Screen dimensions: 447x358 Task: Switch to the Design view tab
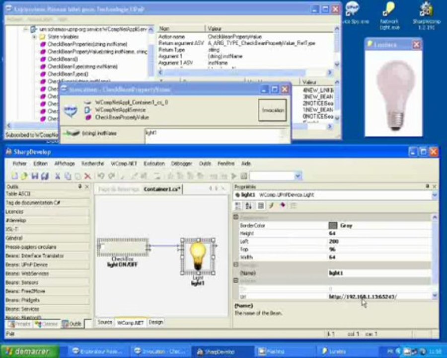pyautogui.click(x=156, y=322)
